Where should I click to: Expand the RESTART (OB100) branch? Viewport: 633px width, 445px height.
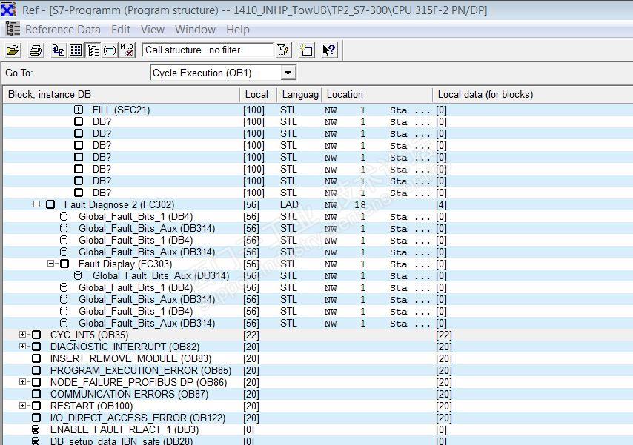pyautogui.click(x=22, y=406)
